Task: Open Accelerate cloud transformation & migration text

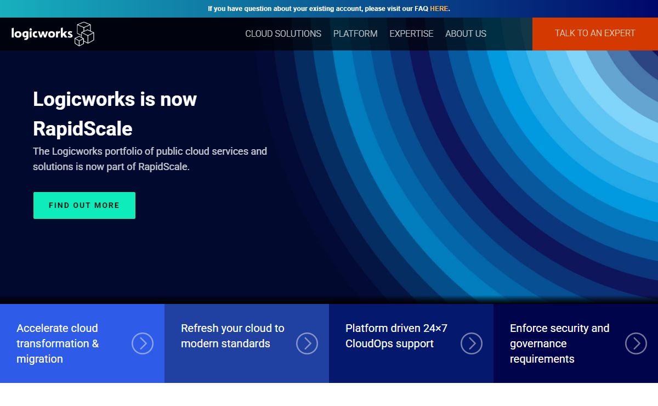Action: [58, 343]
